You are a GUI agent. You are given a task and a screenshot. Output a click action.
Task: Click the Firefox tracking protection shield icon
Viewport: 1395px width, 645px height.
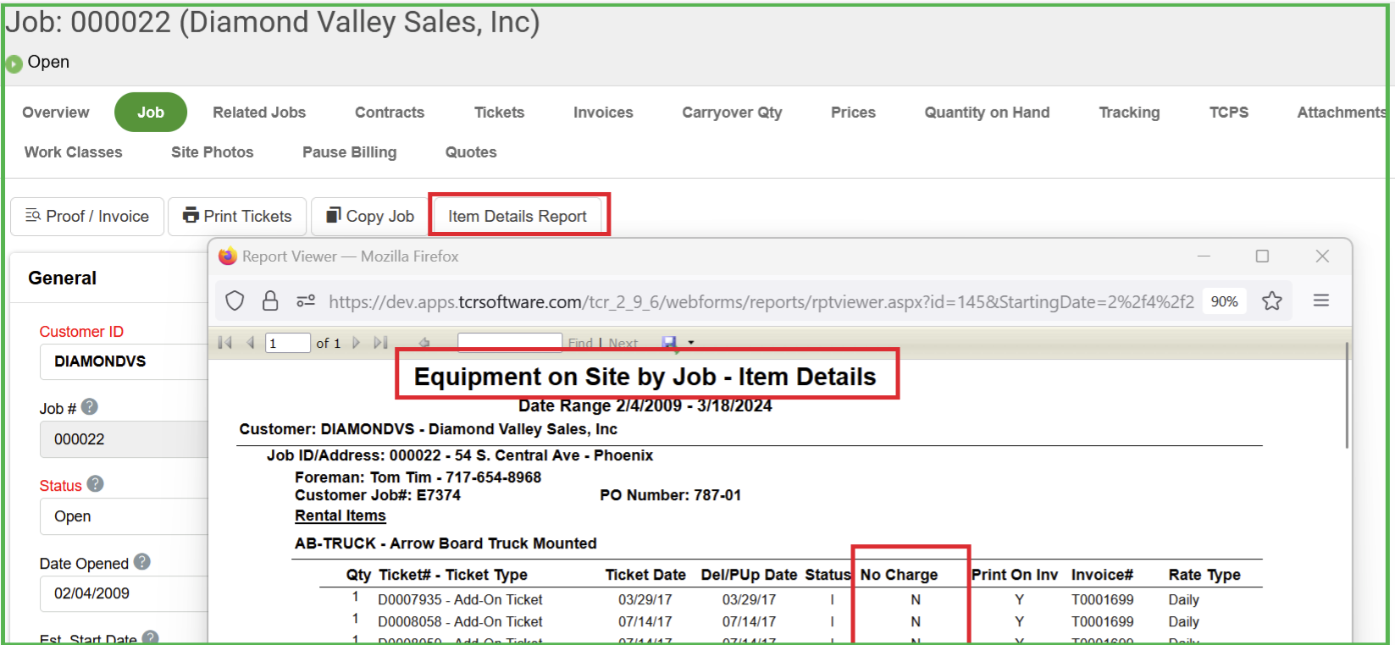coord(235,301)
